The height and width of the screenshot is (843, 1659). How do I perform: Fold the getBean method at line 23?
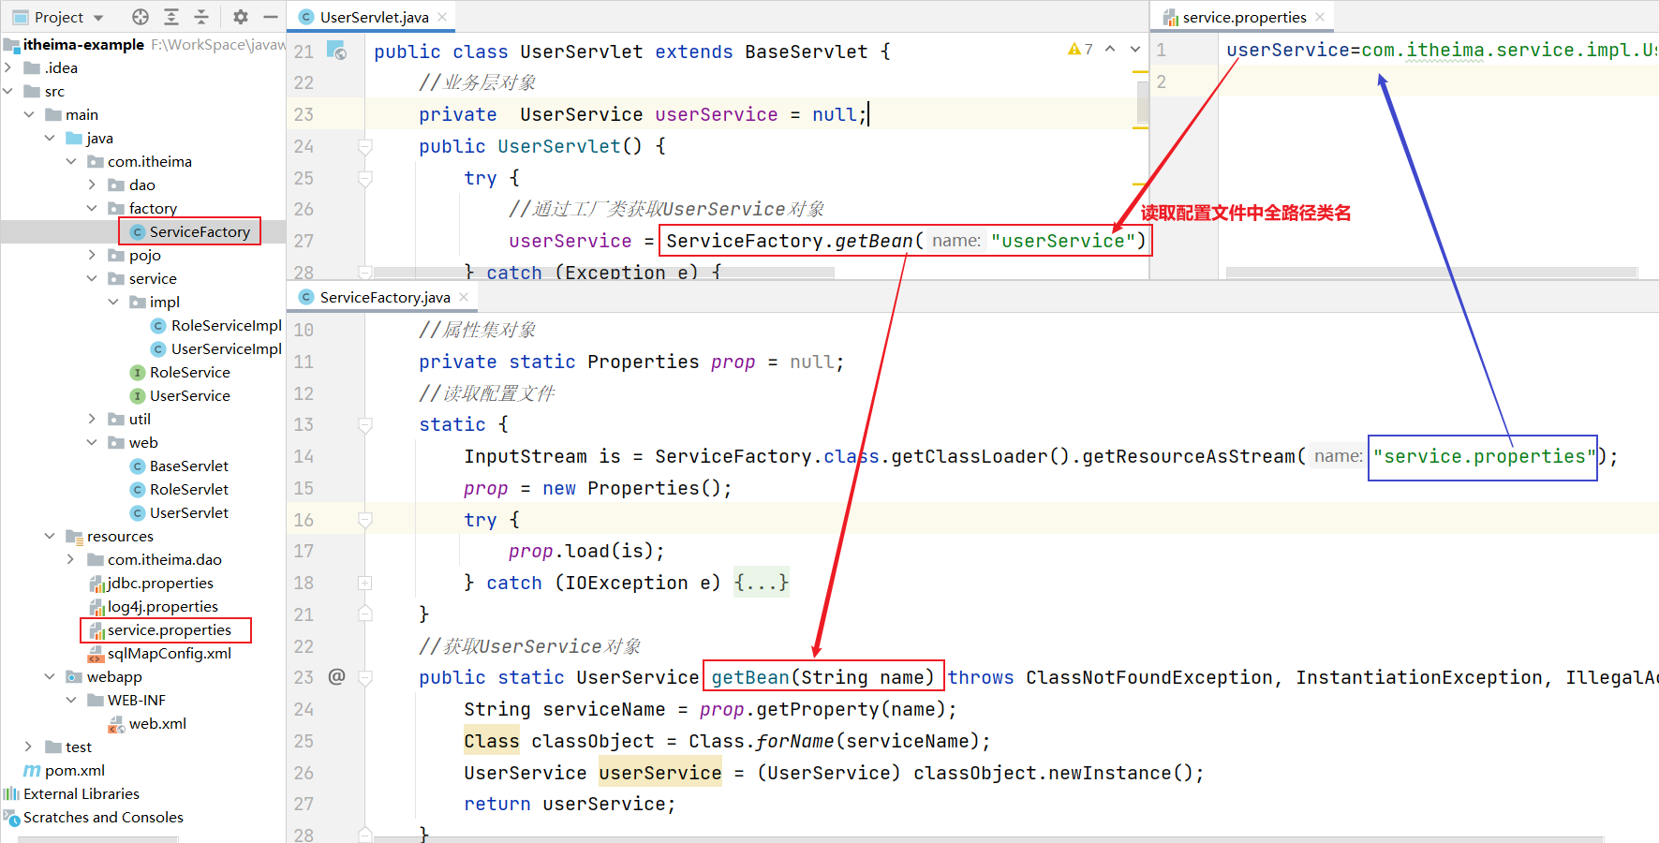[x=365, y=677]
